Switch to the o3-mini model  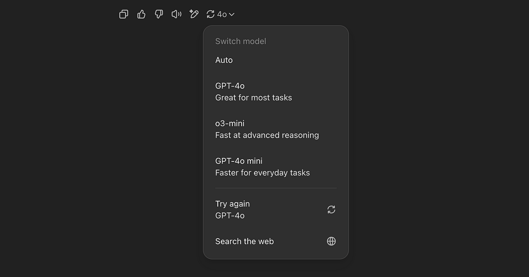230,124
